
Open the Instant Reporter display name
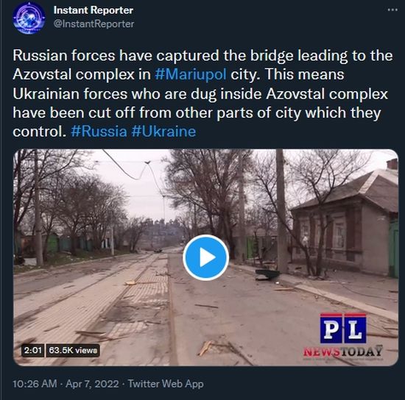pyautogui.click(x=94, y=10)
